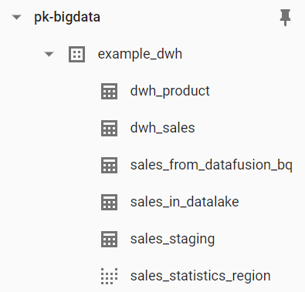Click the dwh_sales table icon
Screen dimensions: 305x292
109,128
